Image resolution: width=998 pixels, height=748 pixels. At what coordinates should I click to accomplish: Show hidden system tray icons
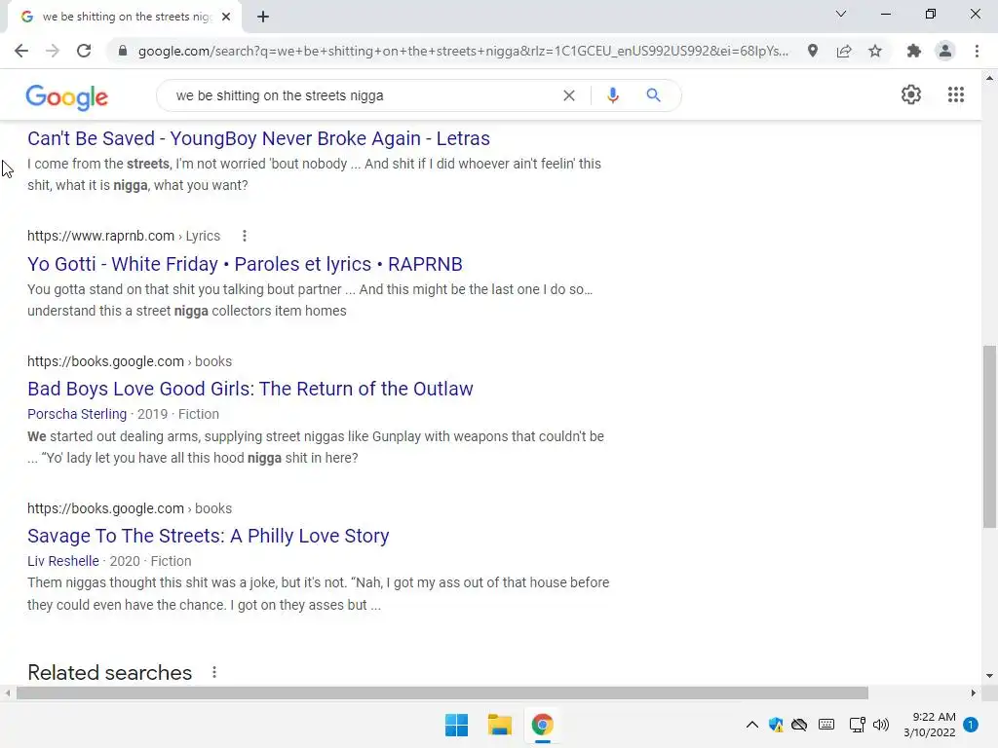751,725
